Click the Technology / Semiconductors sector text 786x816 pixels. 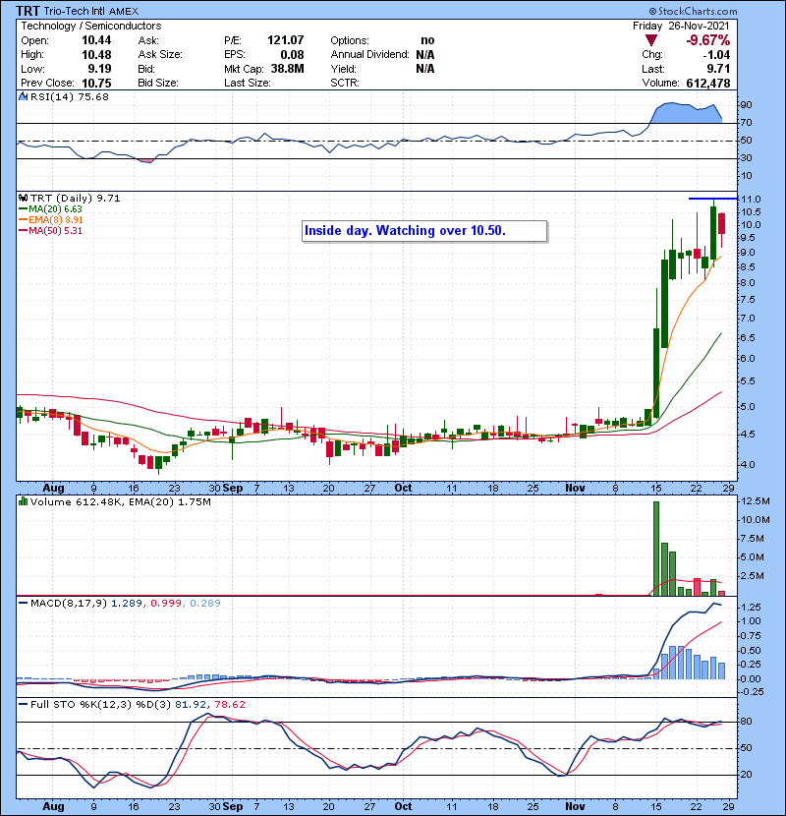click(91, 26)
